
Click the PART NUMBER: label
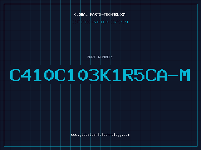(100, 57)
